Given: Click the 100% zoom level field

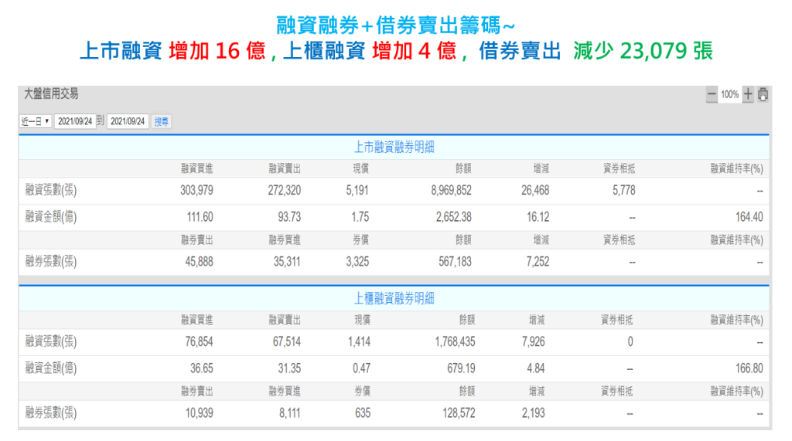Looking at the screenshot, I should [729, 95].
